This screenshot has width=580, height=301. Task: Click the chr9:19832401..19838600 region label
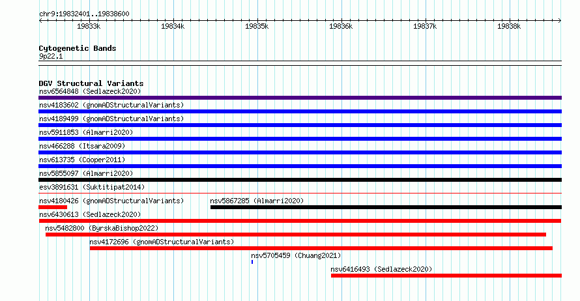(84, 14)
